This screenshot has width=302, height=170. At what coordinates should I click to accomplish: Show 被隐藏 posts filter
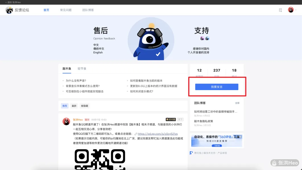click(x=84, y=106)
